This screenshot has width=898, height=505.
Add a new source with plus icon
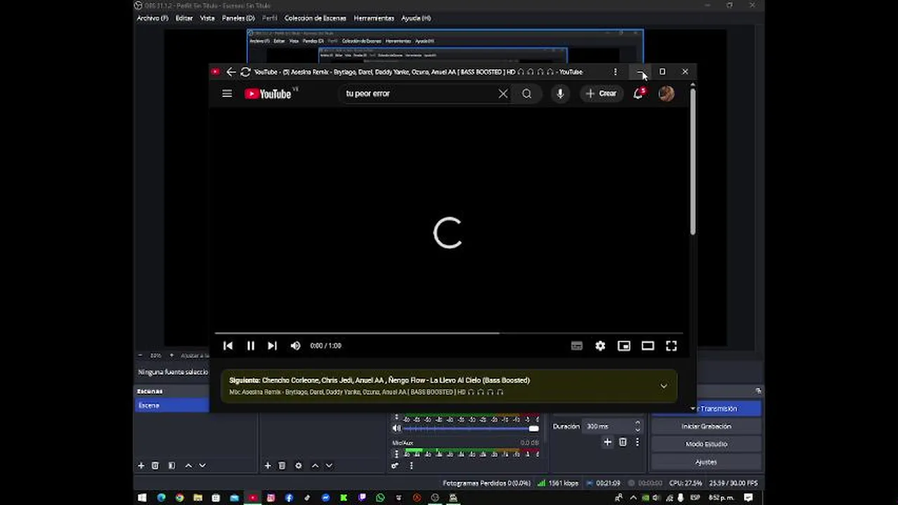click(x=267, y=466)
